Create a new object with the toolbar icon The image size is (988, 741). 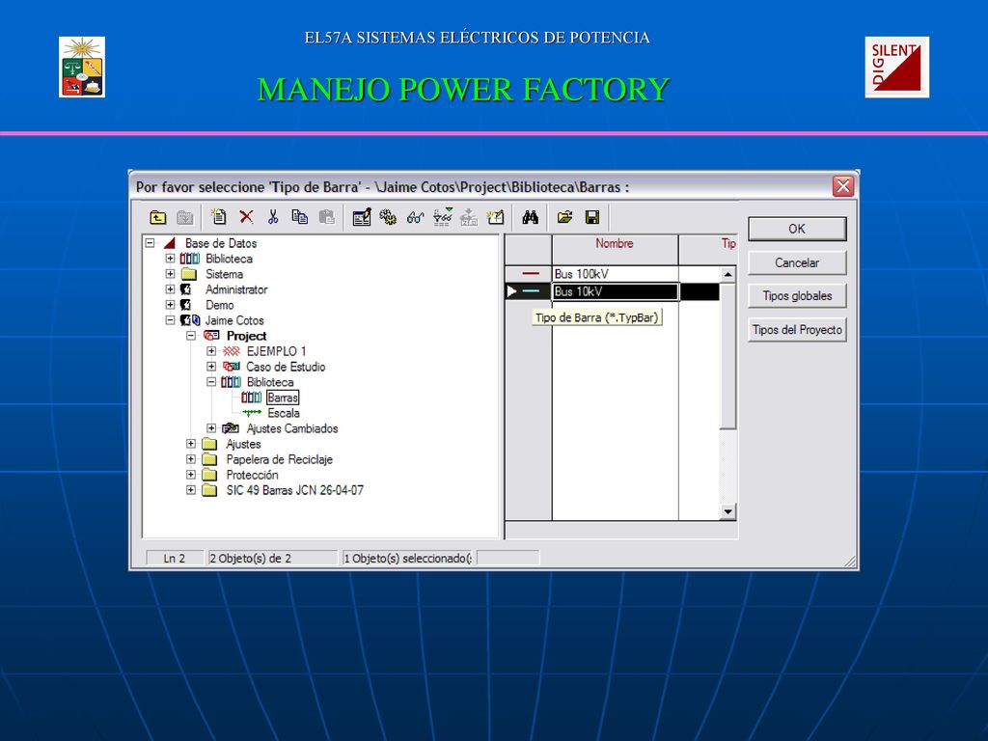pyautogui.click(x=219, y=217)
